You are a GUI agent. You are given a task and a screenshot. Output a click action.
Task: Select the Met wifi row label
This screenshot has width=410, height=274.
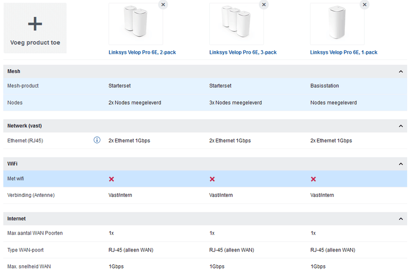coord(15,179)
